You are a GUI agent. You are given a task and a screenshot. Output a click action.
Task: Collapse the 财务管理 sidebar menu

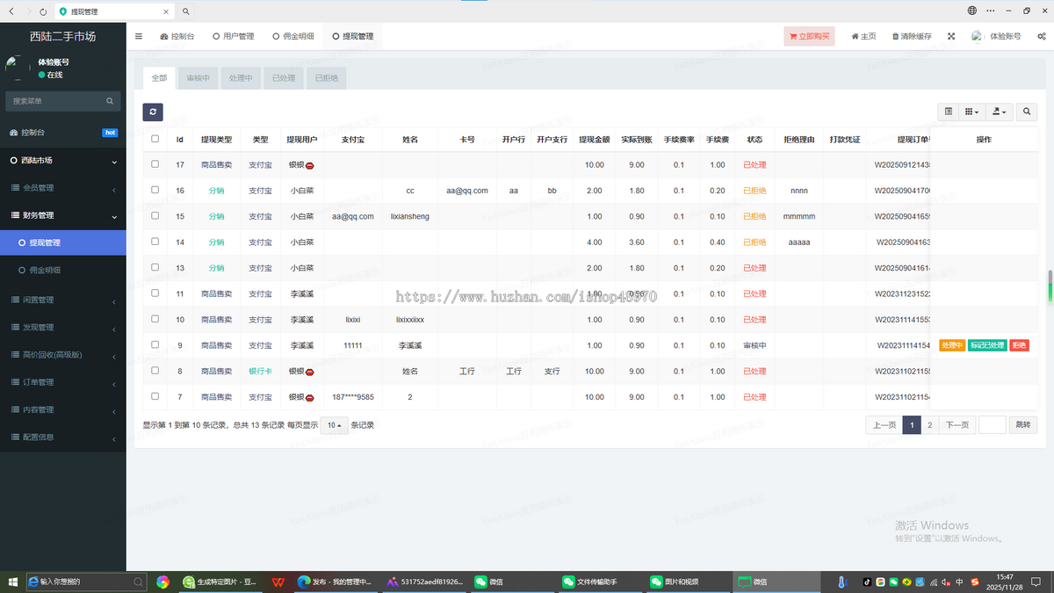click(63, 215)
